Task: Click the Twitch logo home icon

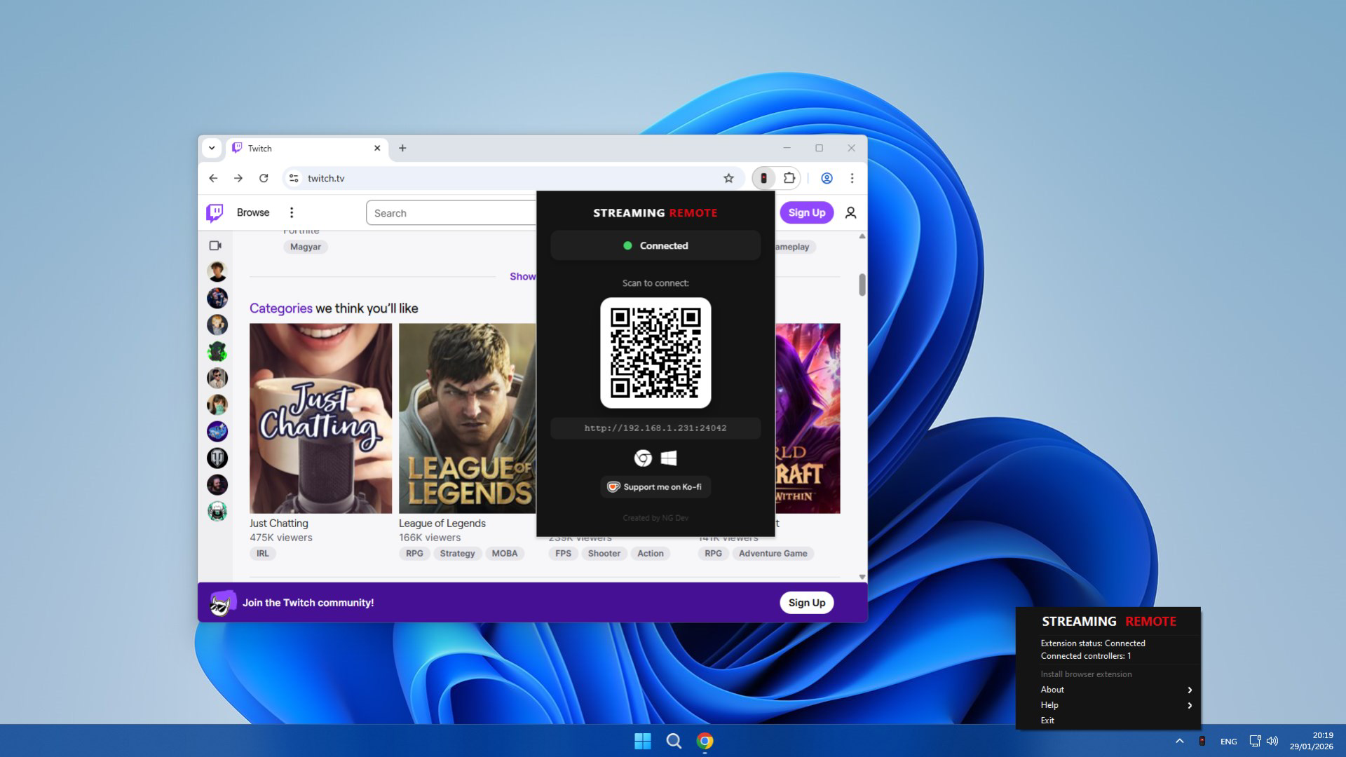Action: [x=215, y=213]
